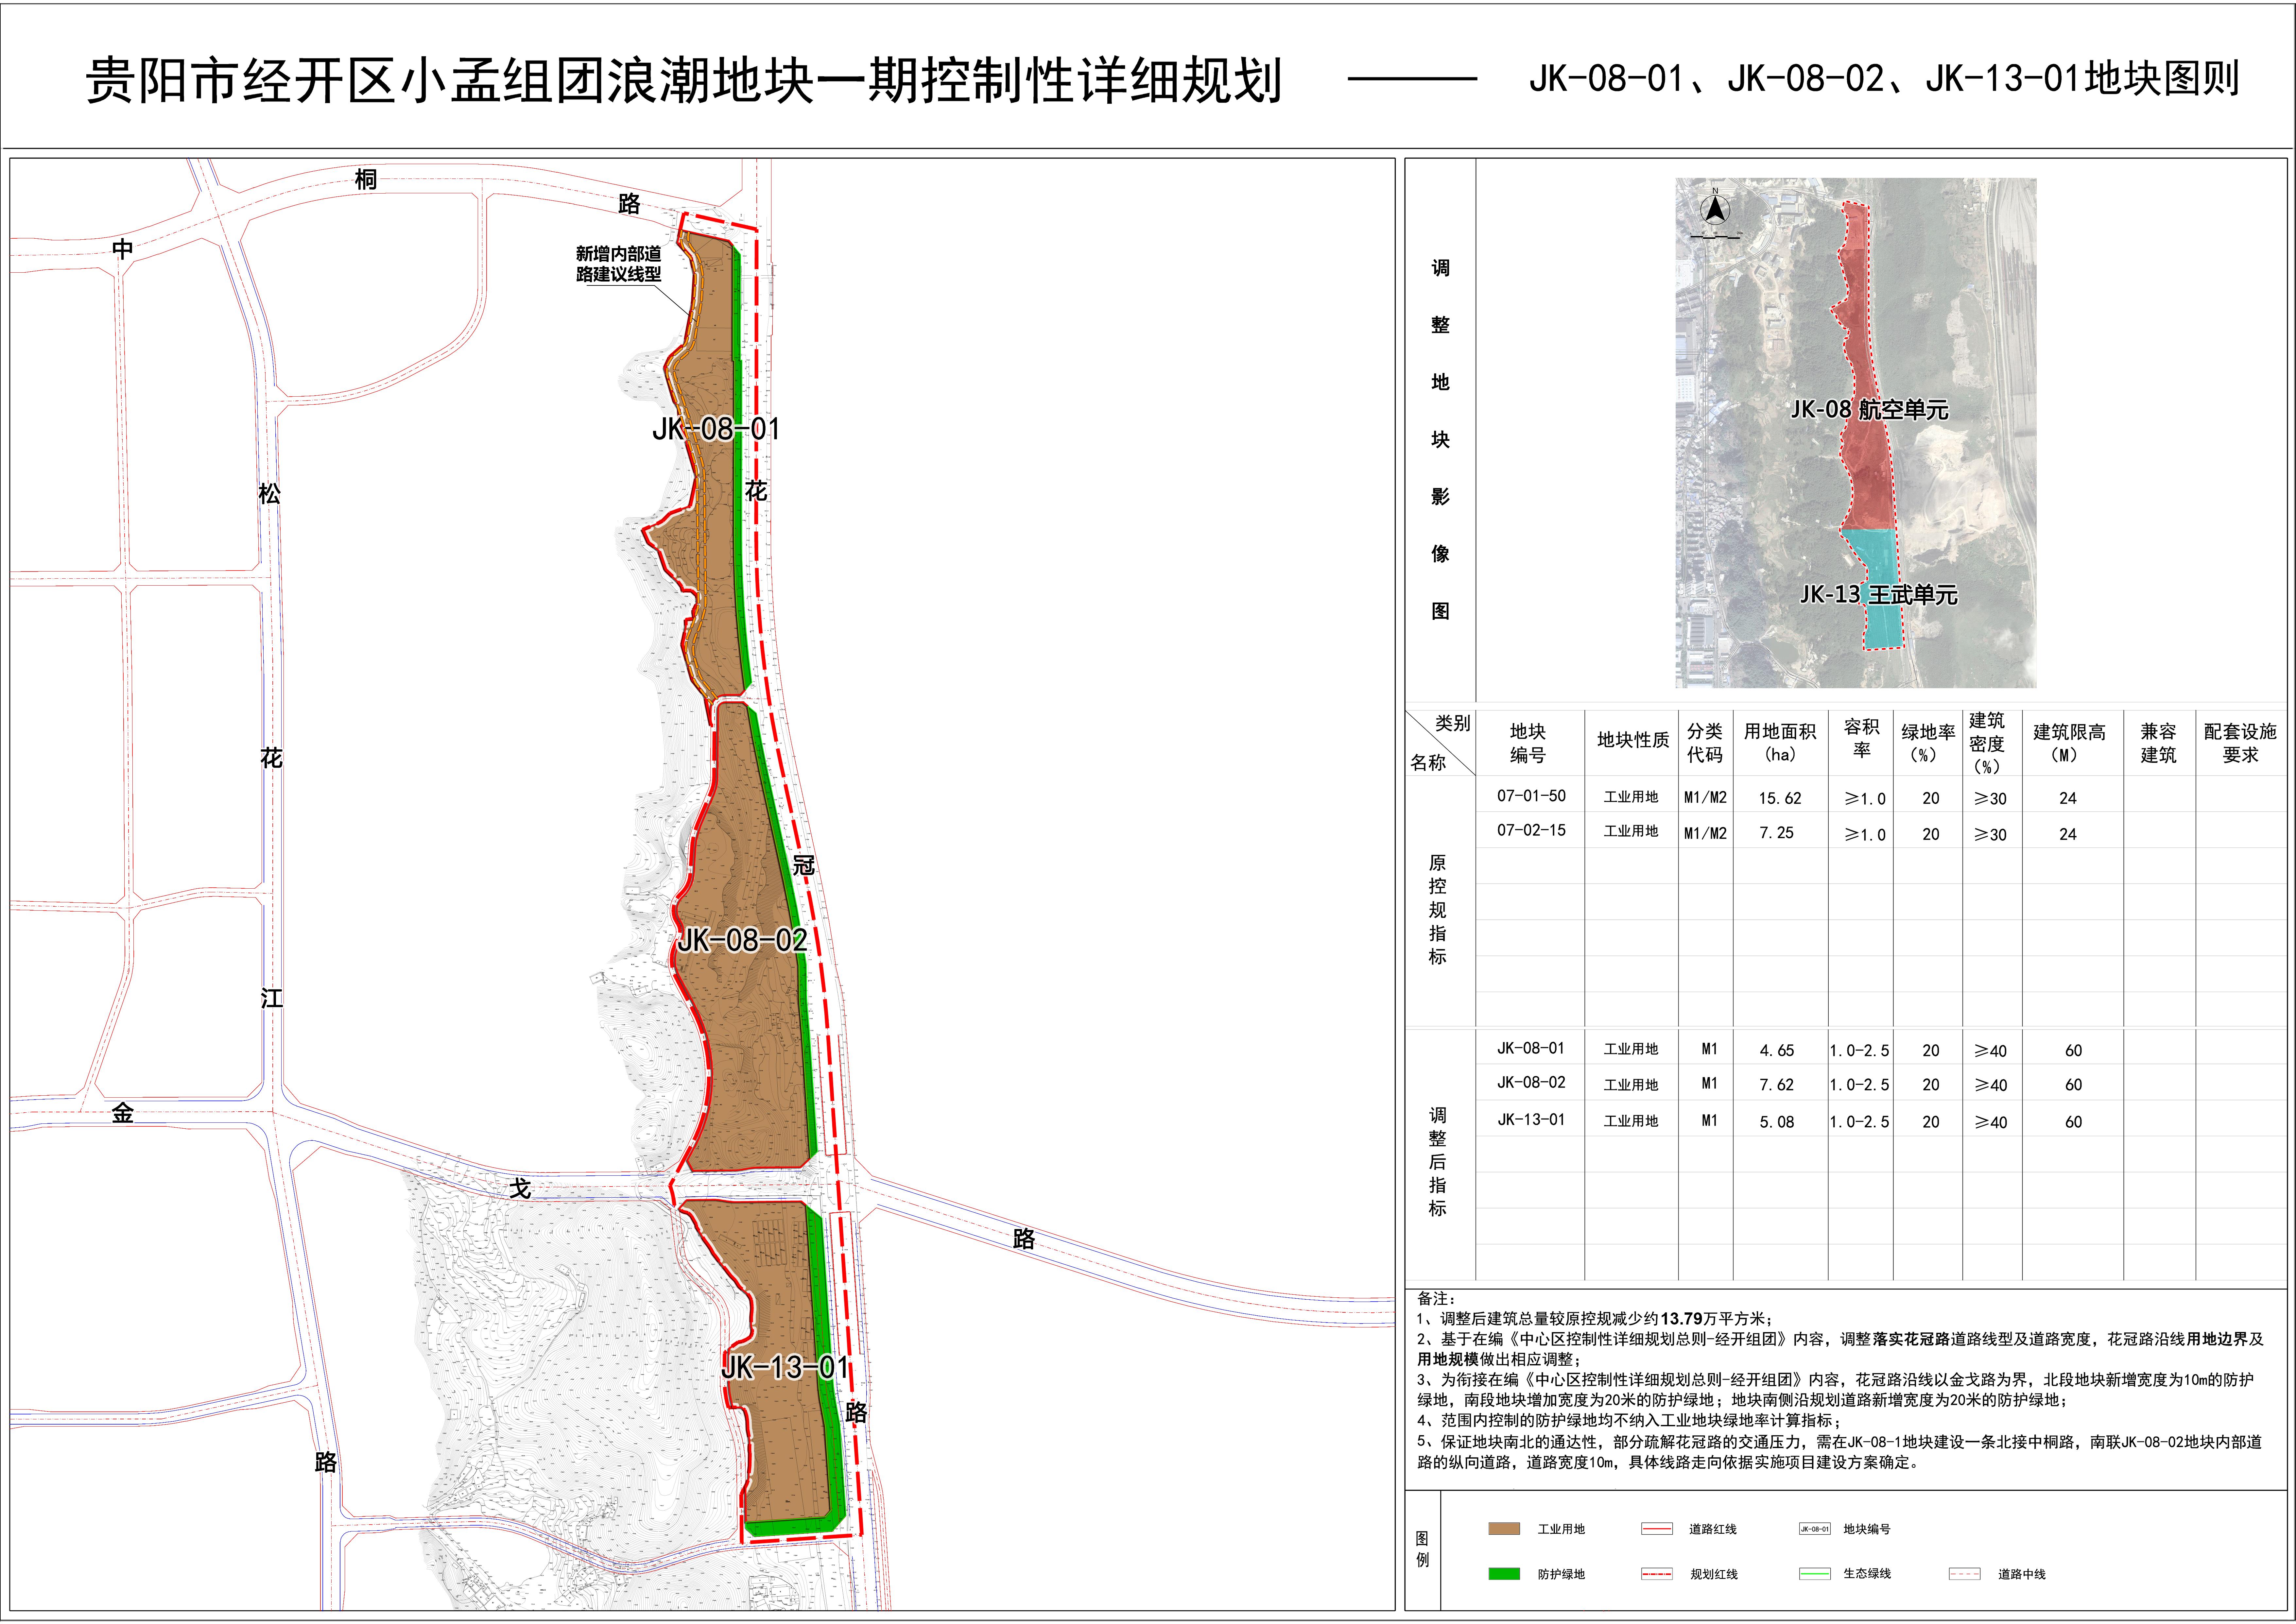Click the 4.65 land area cell
The image size is (2296, 1624).
[1777, 1050]
